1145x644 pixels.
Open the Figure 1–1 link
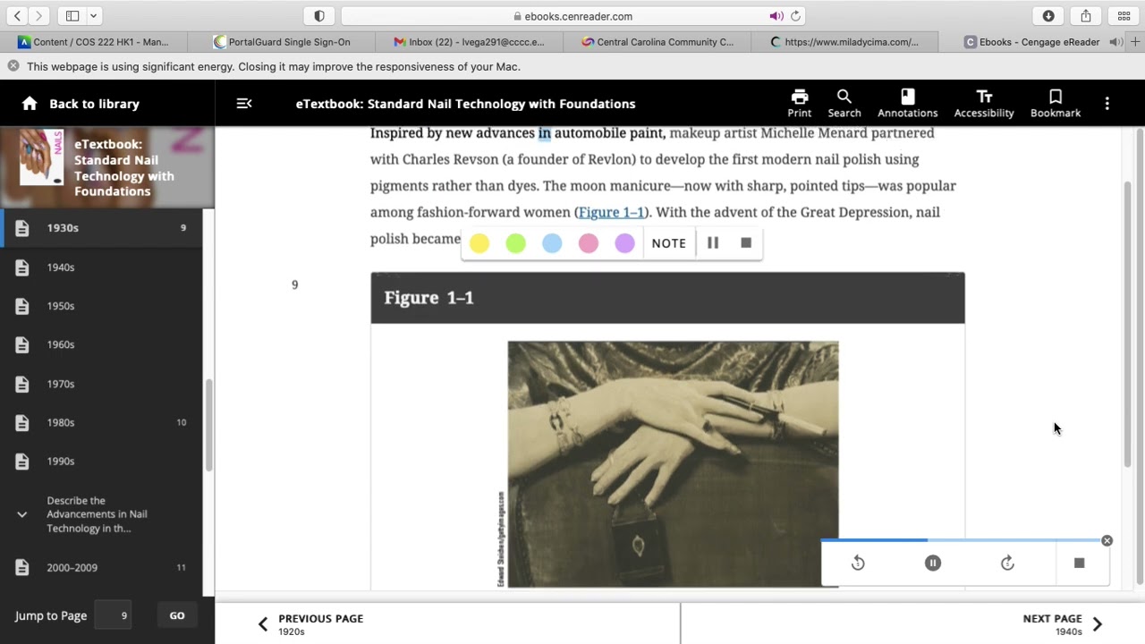(611, 212)
